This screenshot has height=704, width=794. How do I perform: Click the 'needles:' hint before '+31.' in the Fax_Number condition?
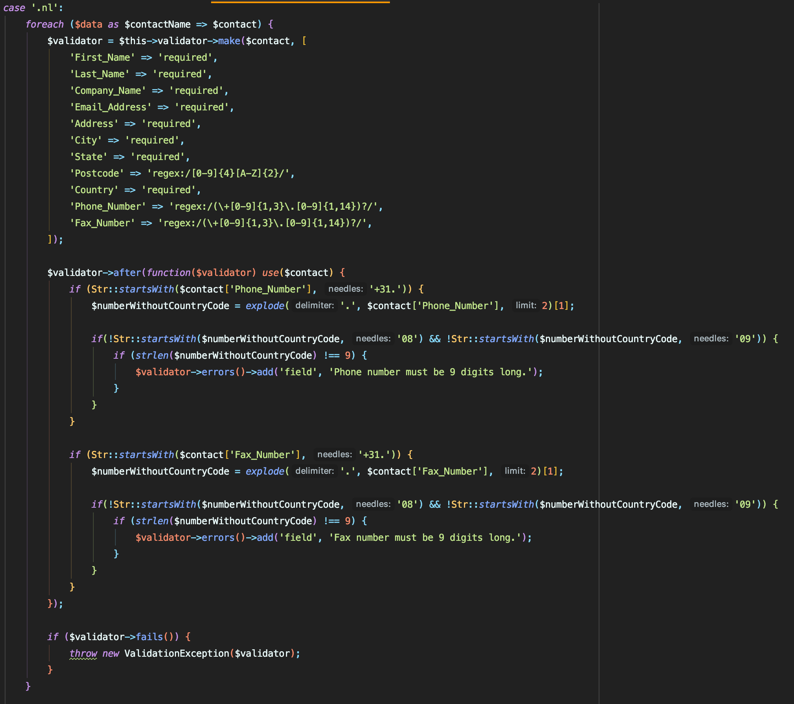[x=334, y=454]
